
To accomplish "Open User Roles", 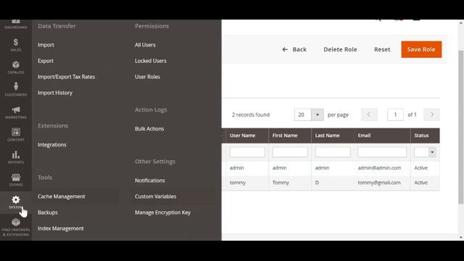I will coord(147,77).
